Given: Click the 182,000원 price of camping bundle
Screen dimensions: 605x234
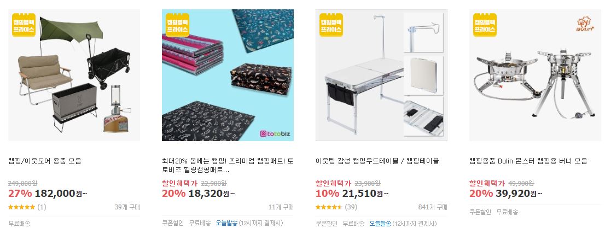Looking at the screenshot, I should (x=61, y=193).
